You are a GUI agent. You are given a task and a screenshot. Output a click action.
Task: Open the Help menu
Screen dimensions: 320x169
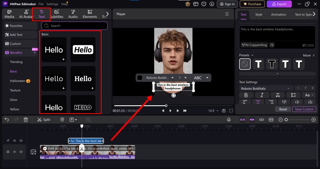64,4
